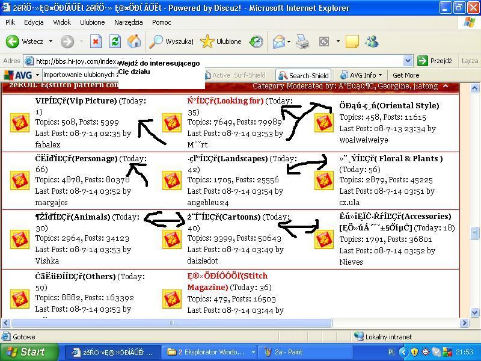This screenshot has height=361, width=481.
Task: Open the Narzędzia menu
Action: point(128,22)
